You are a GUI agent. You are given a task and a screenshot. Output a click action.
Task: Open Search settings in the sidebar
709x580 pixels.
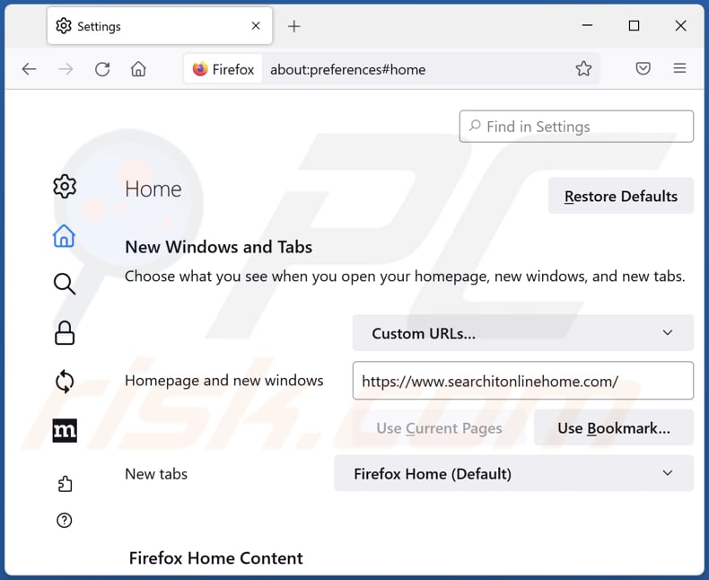click(x=65, y=284)
